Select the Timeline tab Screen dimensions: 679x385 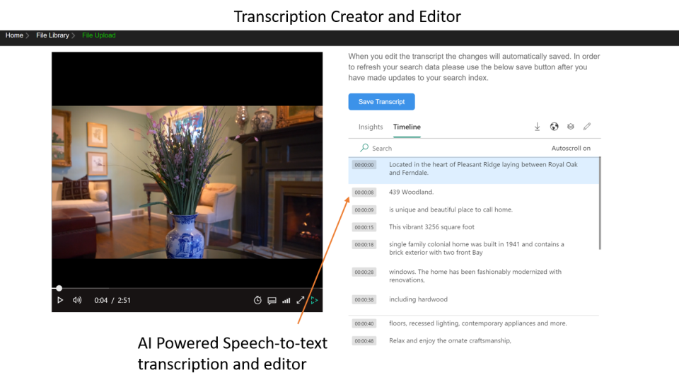point(407,127)
